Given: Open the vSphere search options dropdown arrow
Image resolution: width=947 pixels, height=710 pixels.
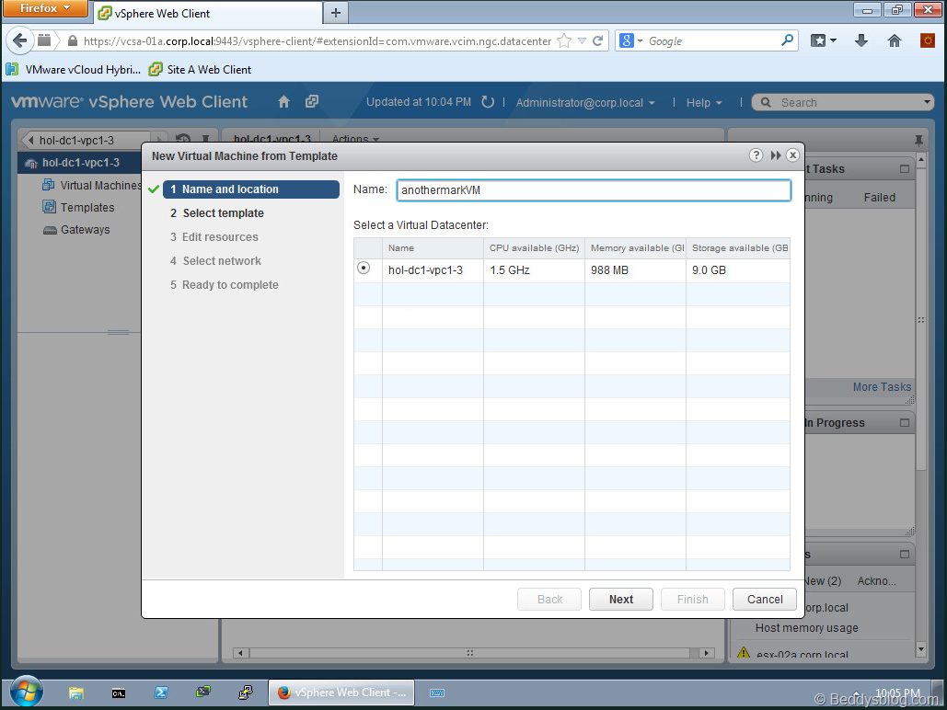Looking at the screenshot, I should [927, 102].
